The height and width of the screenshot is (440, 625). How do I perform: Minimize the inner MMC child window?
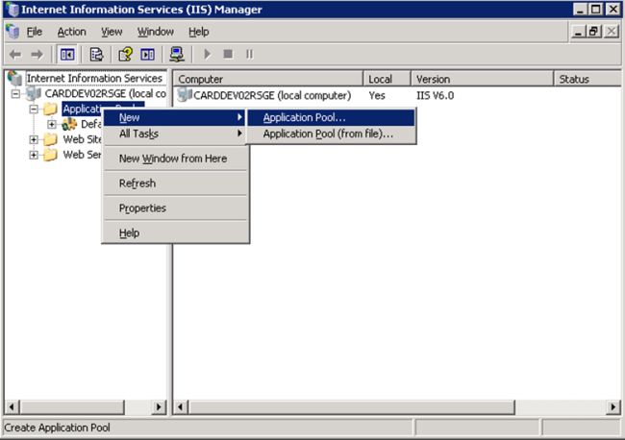pos(578,31)
